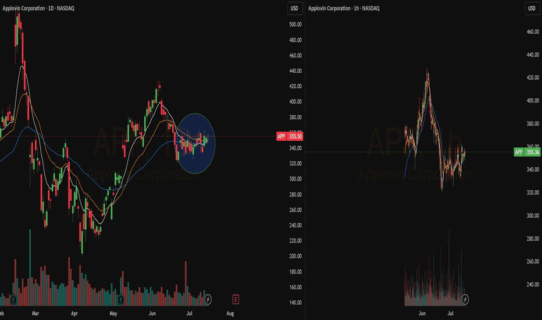The height and width of the screenshot is (320, 542).
Task: Click 400.00 on the daily chart price axis
Action: [x=295, y=102]
